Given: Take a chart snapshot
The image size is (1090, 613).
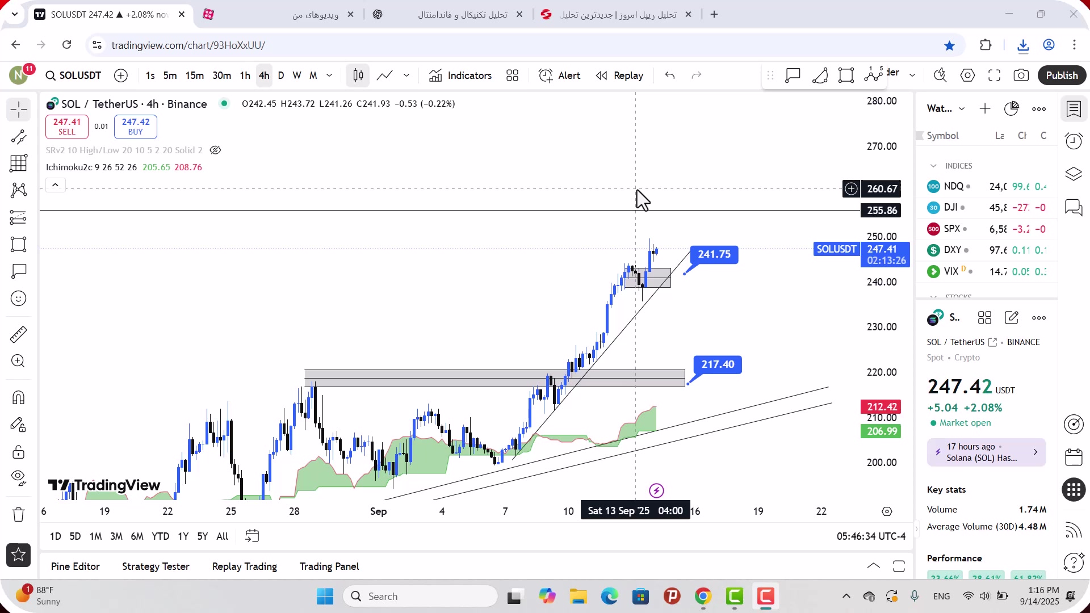Looking at the screenshot, I should (x=1021, y=75).
